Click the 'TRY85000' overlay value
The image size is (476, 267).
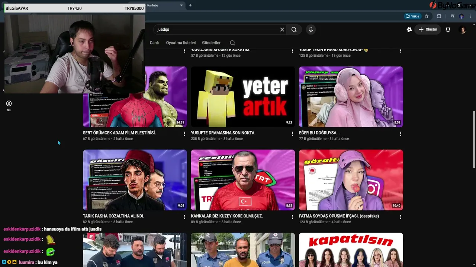134,8
